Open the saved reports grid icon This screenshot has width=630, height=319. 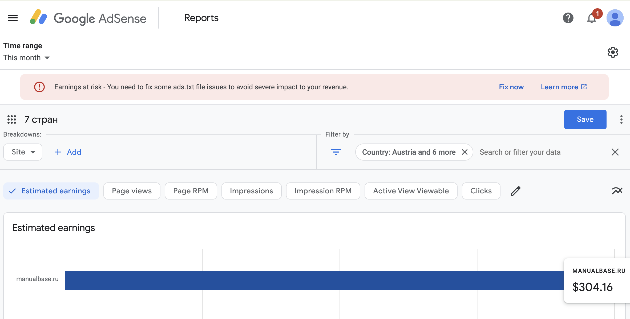pos(12,119)
